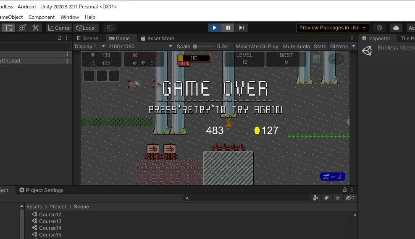Screen dimensions: 415x239
Task: Open the Component menu
Action: 42,17
